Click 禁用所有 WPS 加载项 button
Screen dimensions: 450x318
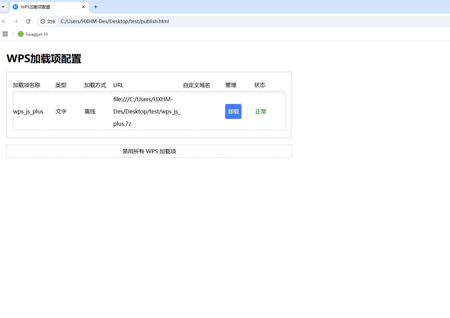point(149,151)
